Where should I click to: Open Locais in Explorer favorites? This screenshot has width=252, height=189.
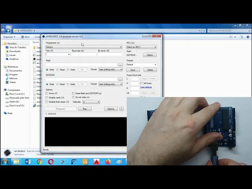tap(11, 55)
